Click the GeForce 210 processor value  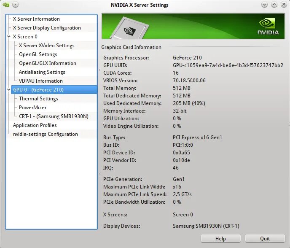187,58
